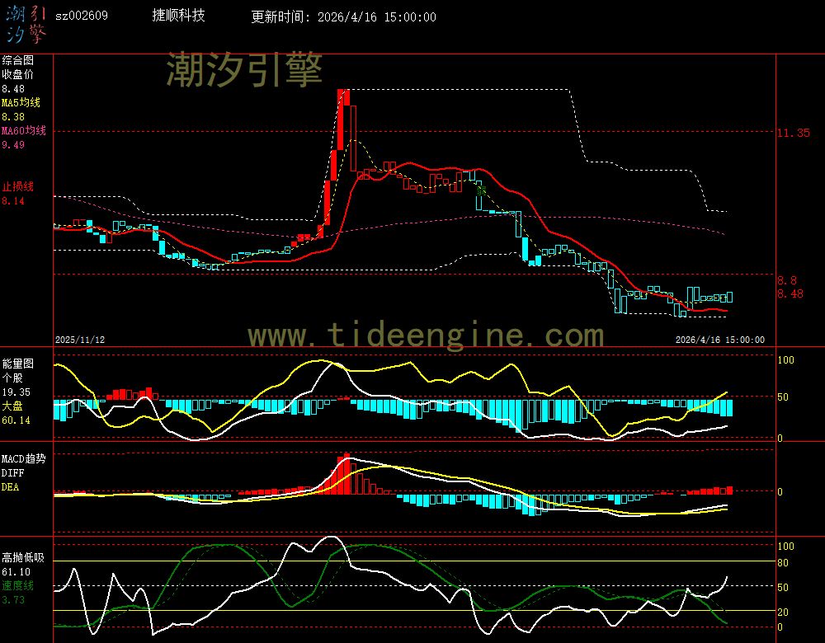Open the www.tideengine.com watermark link
This screenshot has width=825, height=643.
426,336
